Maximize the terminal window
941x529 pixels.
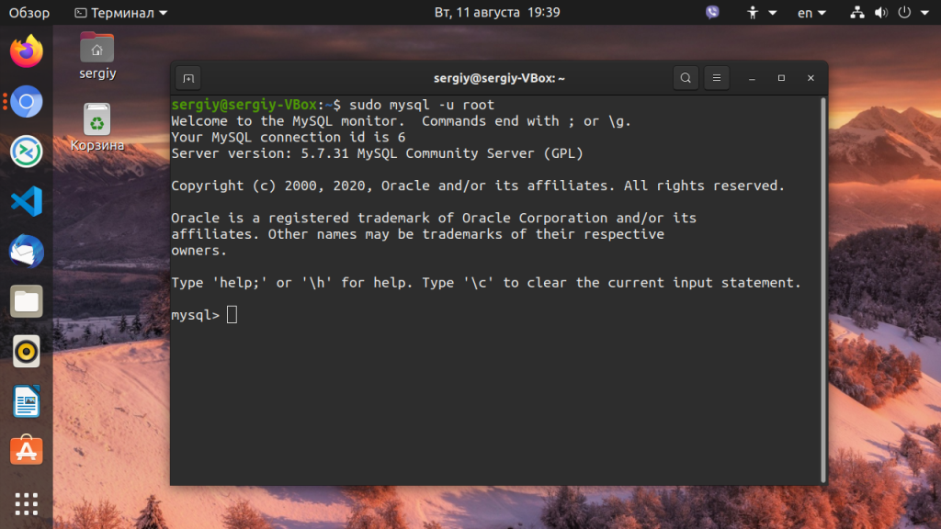pos(781,78)
